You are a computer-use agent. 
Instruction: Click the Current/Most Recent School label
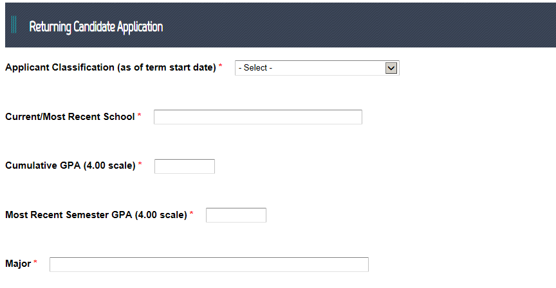[x=69, y=117]
